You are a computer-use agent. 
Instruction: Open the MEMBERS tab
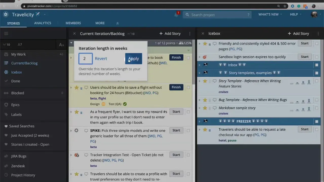pyautogui.click(x=73, y=23)
